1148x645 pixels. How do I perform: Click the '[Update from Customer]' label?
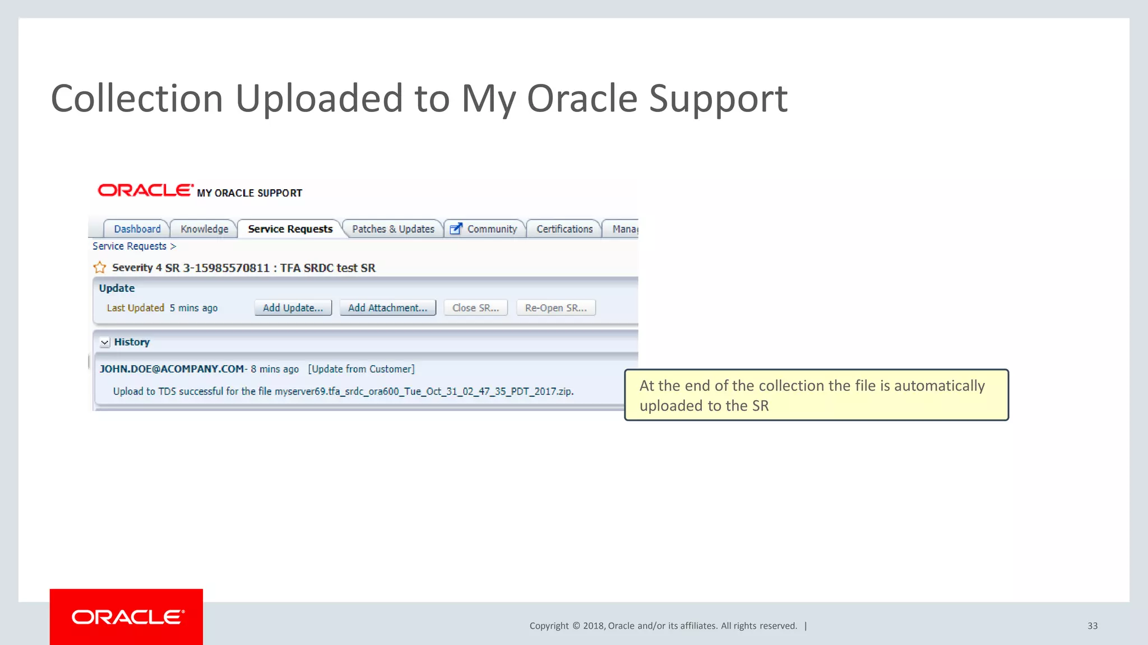click(362, 369)
